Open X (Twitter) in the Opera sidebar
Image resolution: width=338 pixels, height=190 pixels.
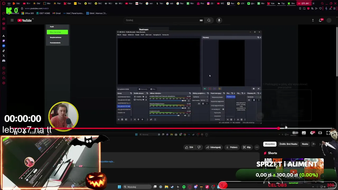pyautogui.click(x=3, y=56)
